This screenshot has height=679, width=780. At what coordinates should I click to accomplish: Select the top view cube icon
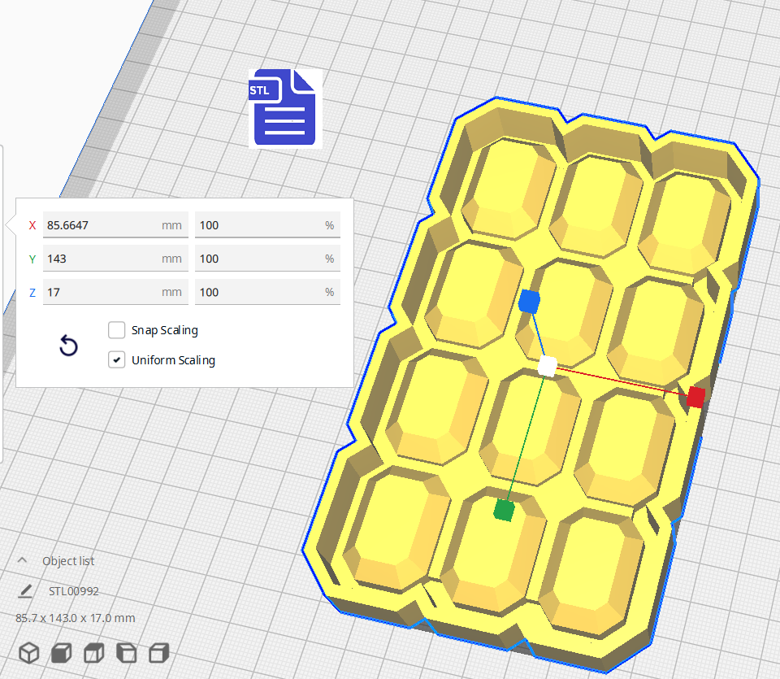coord(94,652)
